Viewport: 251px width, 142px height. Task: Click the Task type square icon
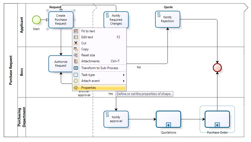pyautogui.click(x=76, y=75)
